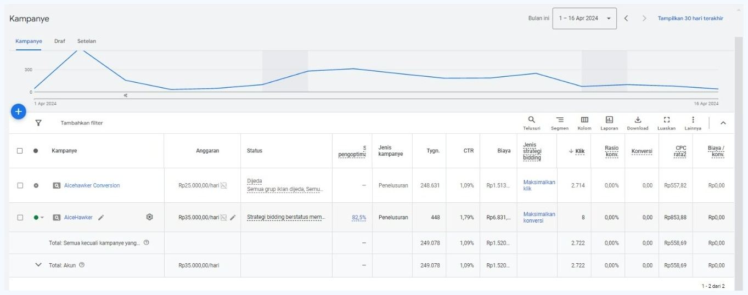Tick the select-all checkbox in the table header
This screenshot has width=748, height=295.
pos(20,151)
